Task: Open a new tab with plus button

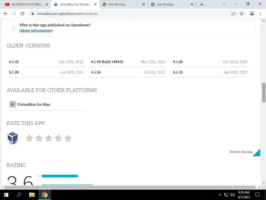Action: coord(202,4)
